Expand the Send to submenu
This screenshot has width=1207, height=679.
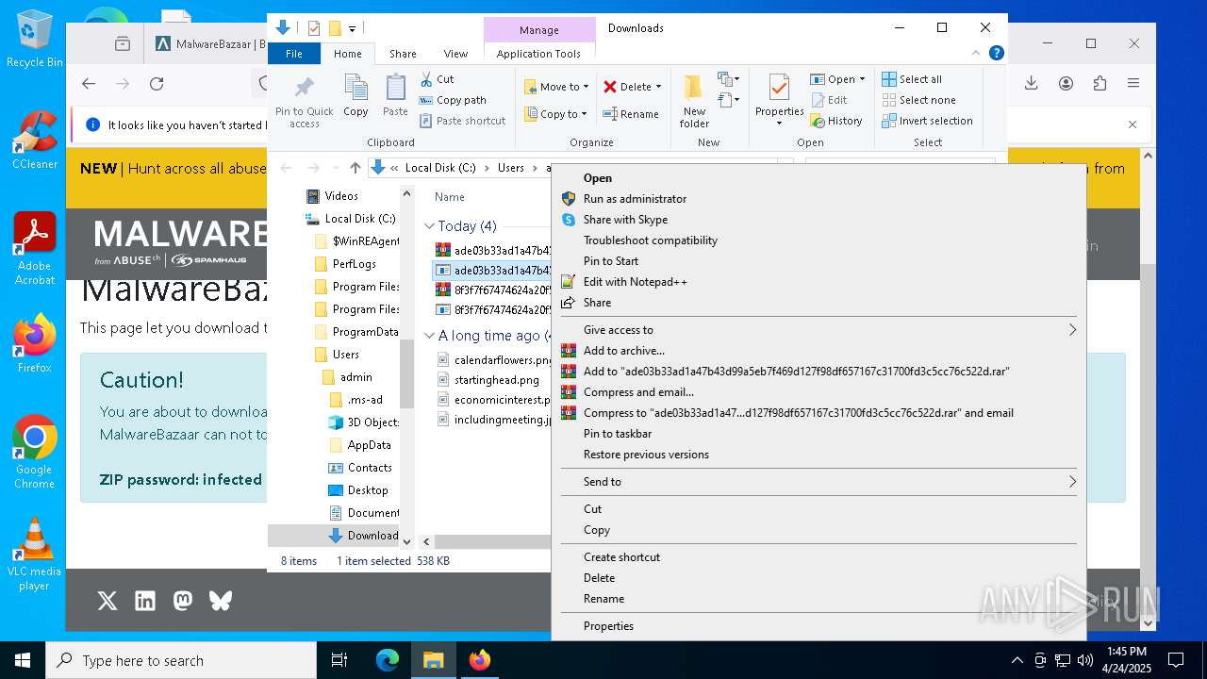[x=818, y=482]
